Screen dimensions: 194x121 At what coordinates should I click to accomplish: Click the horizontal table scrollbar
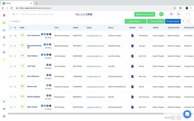pyautogui.click(x=86, y=113)
